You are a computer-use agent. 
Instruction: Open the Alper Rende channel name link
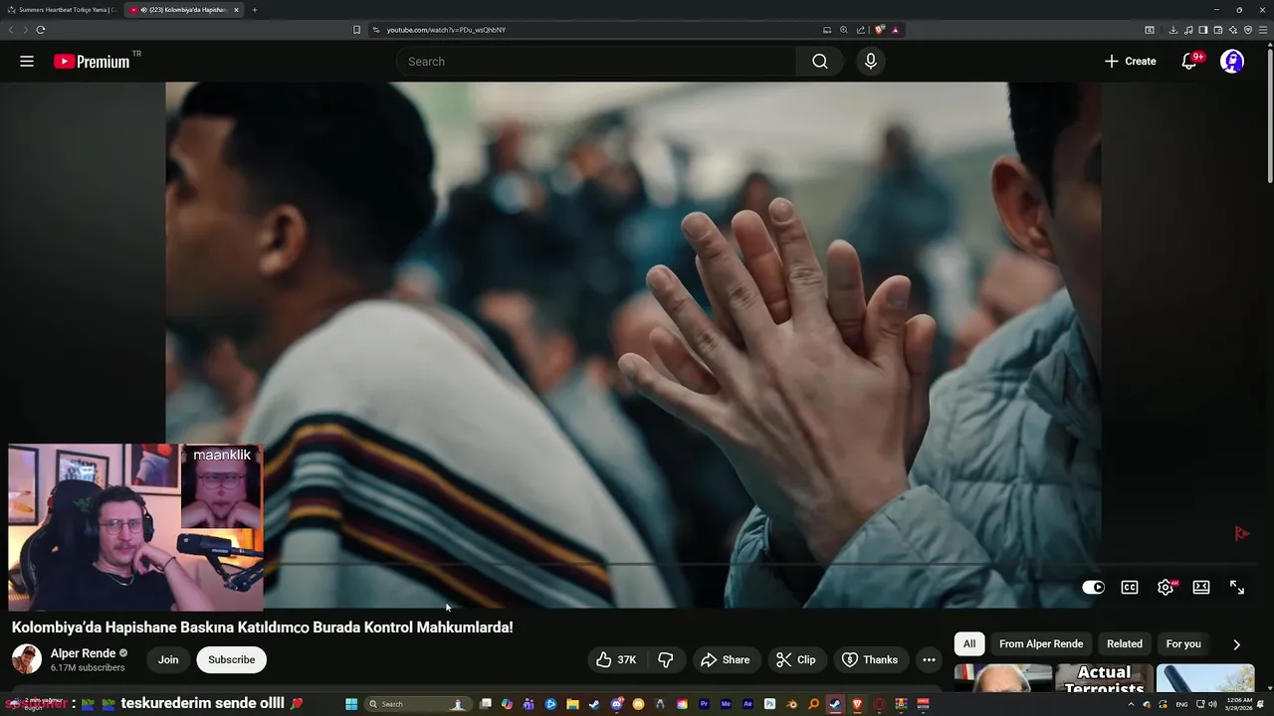pos(83,653)
